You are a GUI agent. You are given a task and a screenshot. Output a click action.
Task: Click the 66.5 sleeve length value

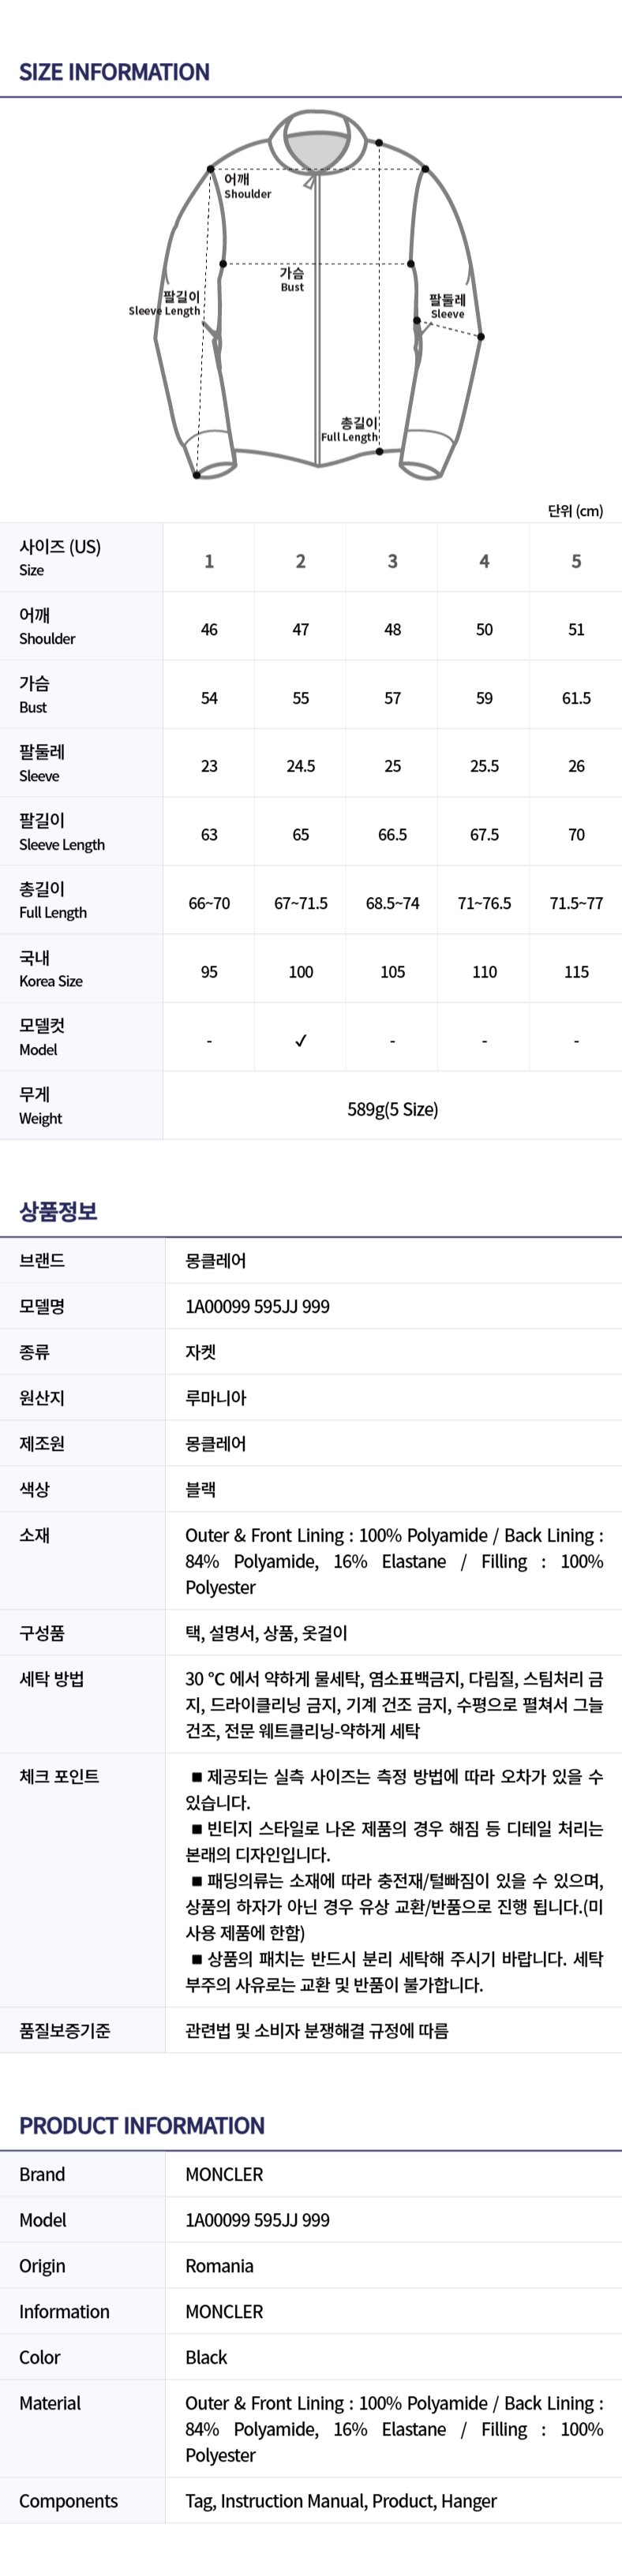(392, 835)
